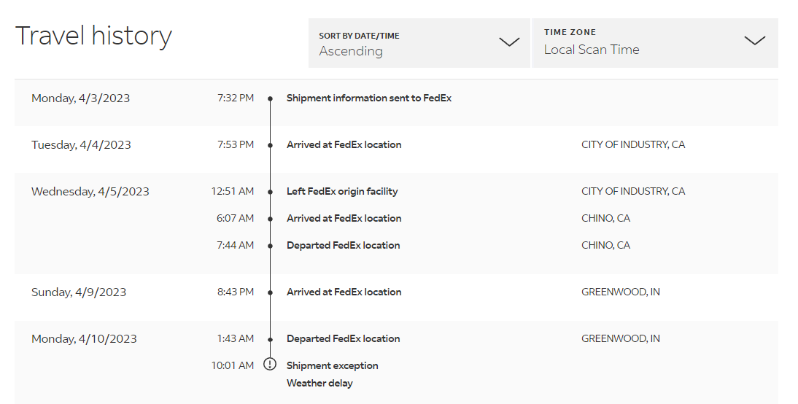This screenshot has width=798, height=404.
Task: Click the 1:43 AM timeline dot
Action: 270,339
